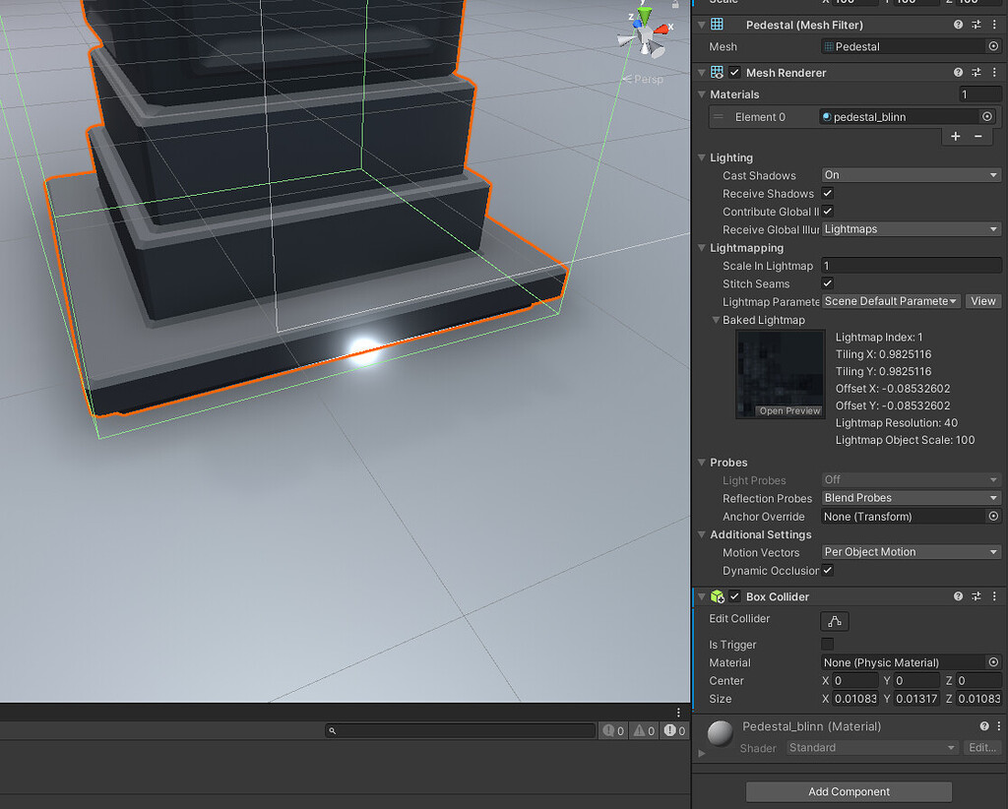The image size is (1008, 809).
Task: Disable the Receive Shadows checkbox
Action: 825,193
